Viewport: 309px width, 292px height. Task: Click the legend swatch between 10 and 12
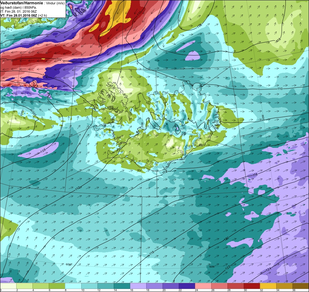click(90, 286)
